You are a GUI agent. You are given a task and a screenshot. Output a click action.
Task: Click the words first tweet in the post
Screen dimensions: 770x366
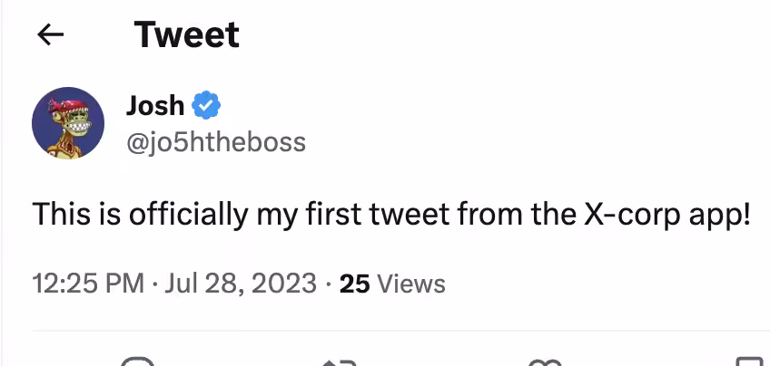pyautogui.click(x=378, y=215)
